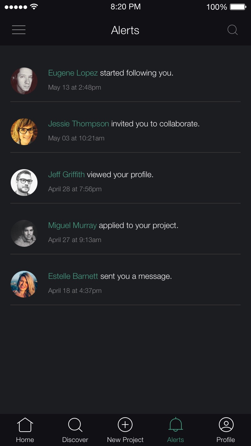Switch to the Discover tab label
The width and height of the screenshot is (251, 446).
[75, 440]
